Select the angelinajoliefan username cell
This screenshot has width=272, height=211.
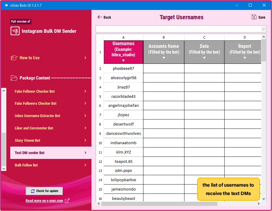[123, 105]
